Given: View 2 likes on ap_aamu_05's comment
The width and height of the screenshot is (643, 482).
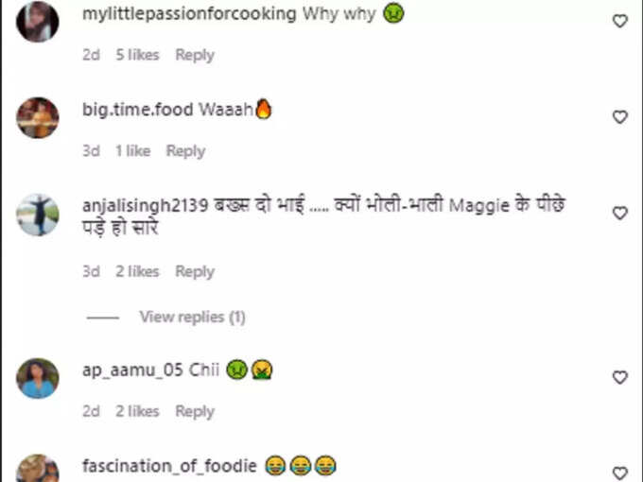Looking at the screenshot, I should click(x=137, y=411).
